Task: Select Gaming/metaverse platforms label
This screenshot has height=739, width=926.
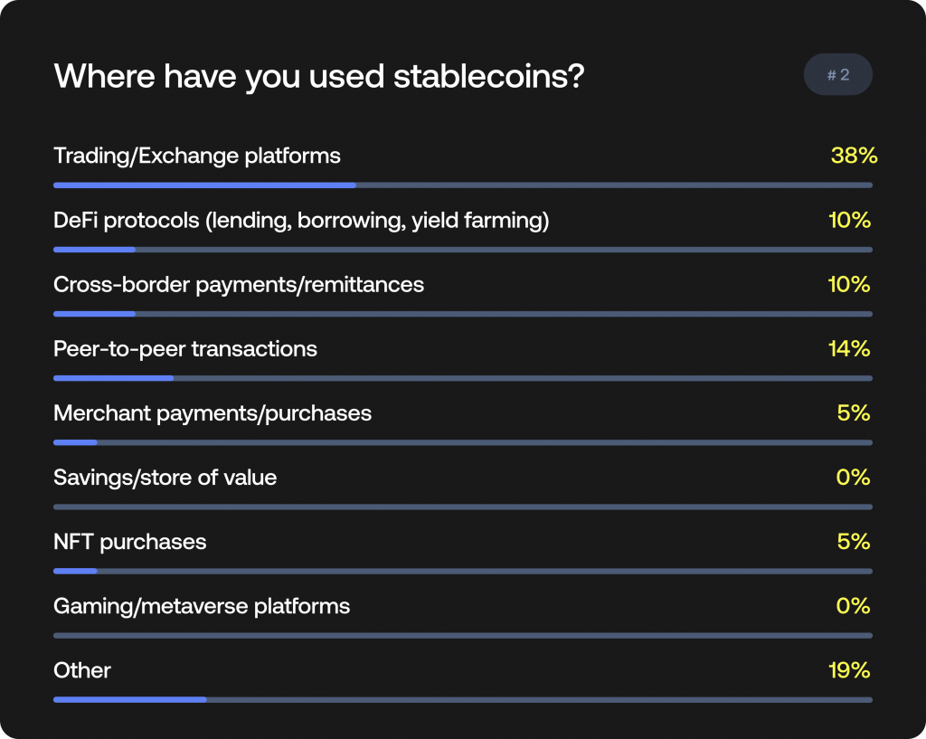Action: pos(202,606)
